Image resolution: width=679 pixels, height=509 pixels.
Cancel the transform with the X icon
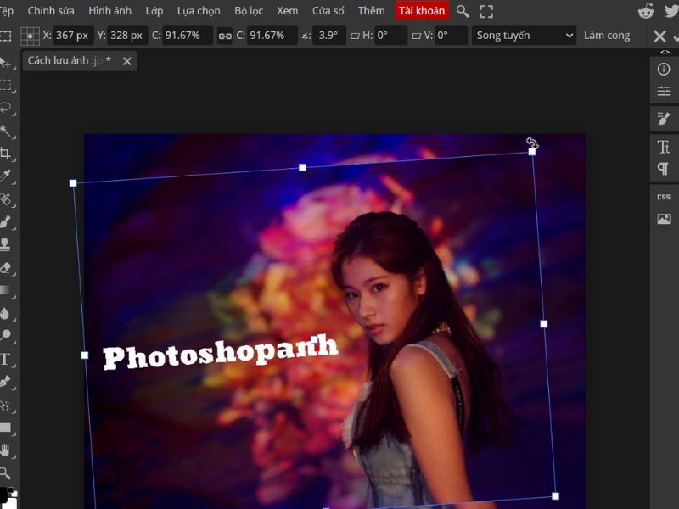(660, 36)
